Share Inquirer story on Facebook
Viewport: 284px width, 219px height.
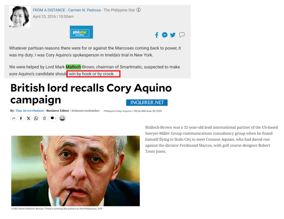coord(21,118)
